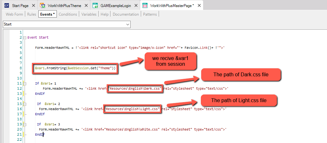Click the GAMExampleLogin web panel icon
Viewport: 327px width, 143px height.
coord(95,6)
